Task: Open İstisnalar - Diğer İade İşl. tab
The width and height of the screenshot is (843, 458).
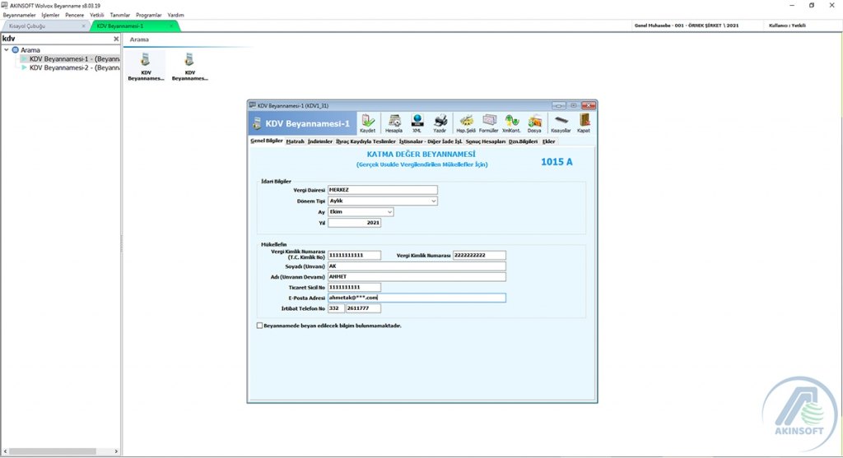Action: tap(431, 141)
